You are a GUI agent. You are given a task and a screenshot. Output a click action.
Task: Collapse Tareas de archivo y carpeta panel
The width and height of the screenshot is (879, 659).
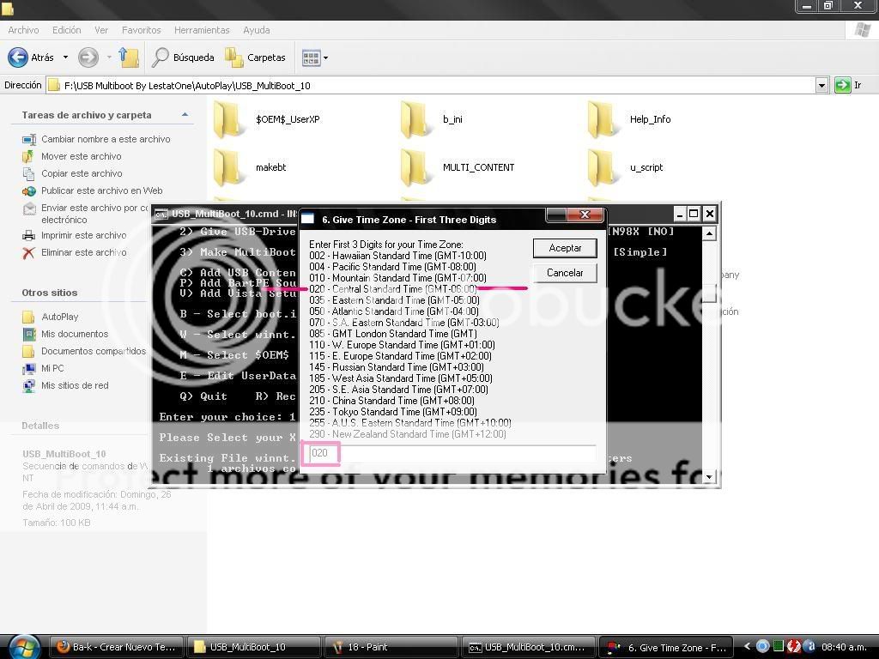tap(185, 114)
